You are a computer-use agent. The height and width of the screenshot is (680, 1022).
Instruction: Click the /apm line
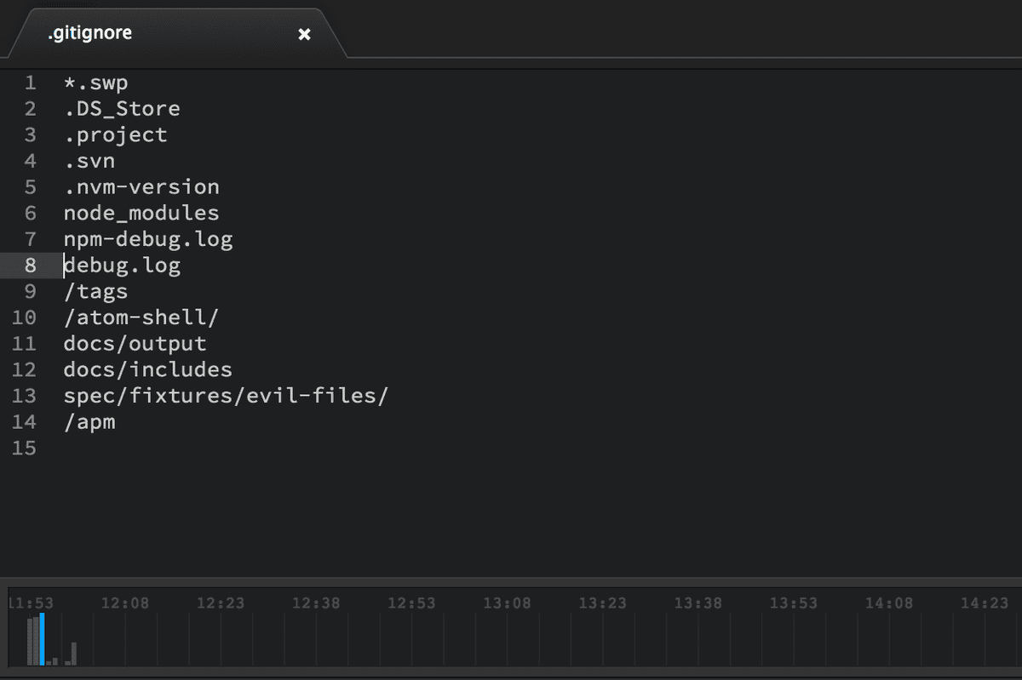[89, 422]
